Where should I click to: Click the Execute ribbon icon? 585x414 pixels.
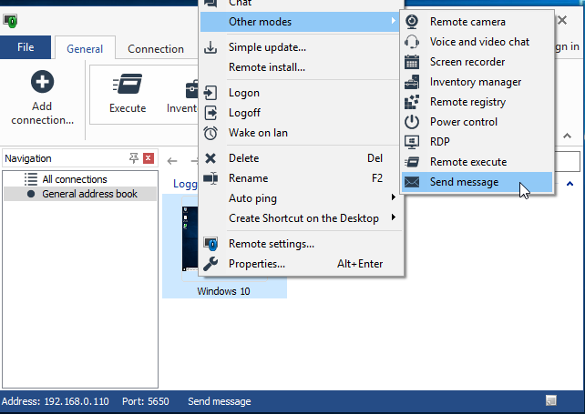coord(128,86)
